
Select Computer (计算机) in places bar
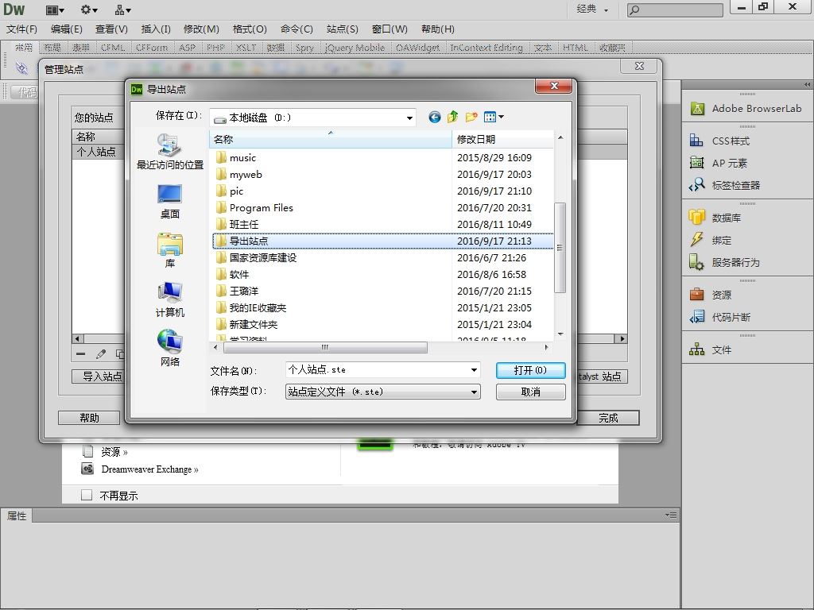click(170, 299)
